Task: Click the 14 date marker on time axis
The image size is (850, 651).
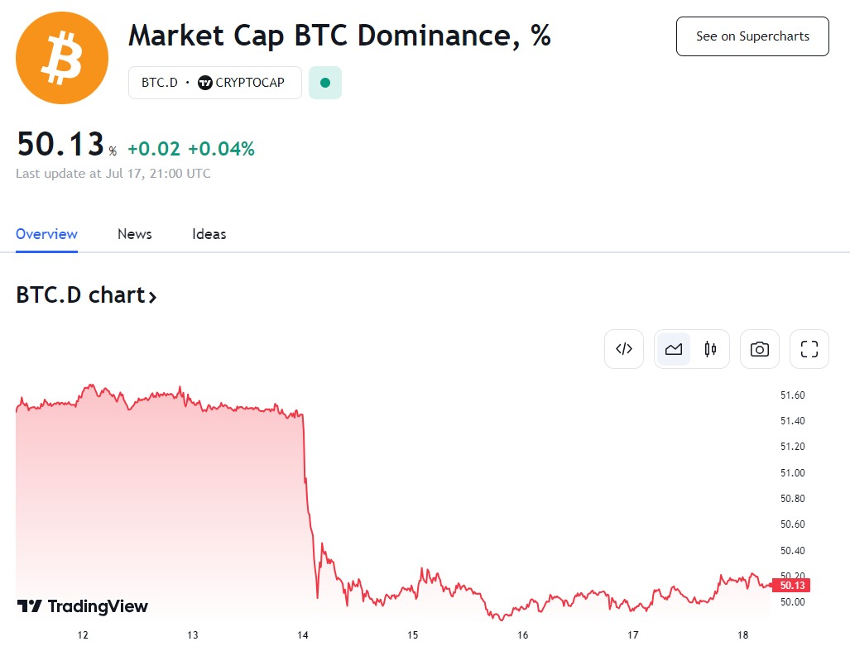Action: (303, 634)
